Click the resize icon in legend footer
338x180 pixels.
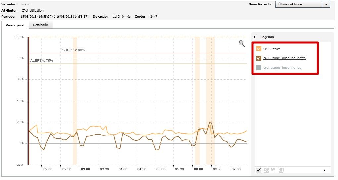point(273,170)
